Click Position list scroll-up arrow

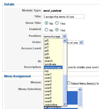65,41
